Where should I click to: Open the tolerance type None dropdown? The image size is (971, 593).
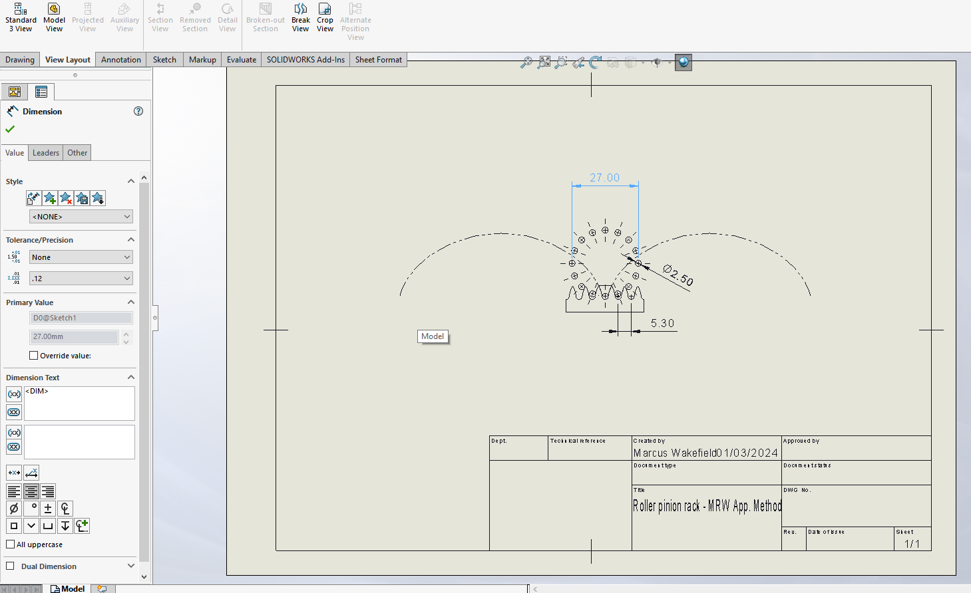pyautogui.click(x=81, y=257)
